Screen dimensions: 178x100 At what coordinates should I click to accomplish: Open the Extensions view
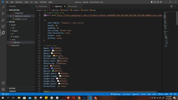[3, 26]
